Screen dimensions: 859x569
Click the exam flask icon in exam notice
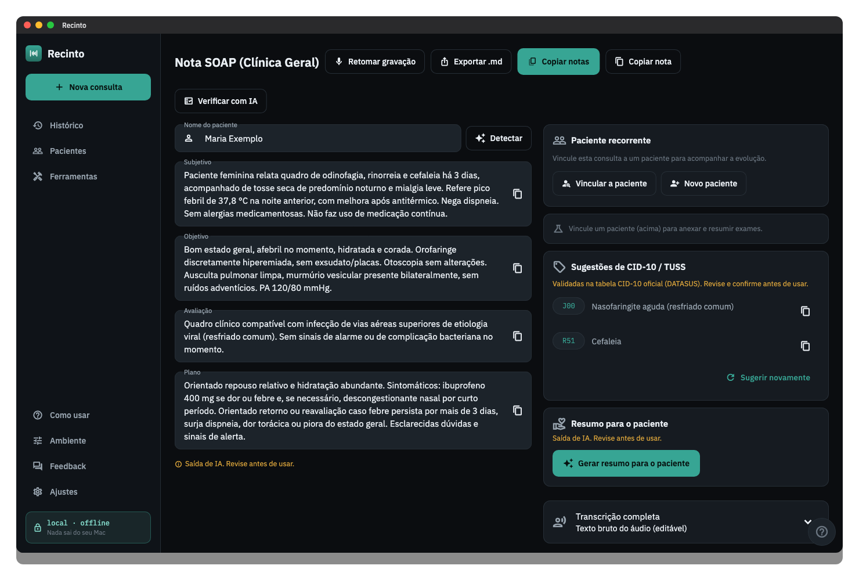coord(558,229)
